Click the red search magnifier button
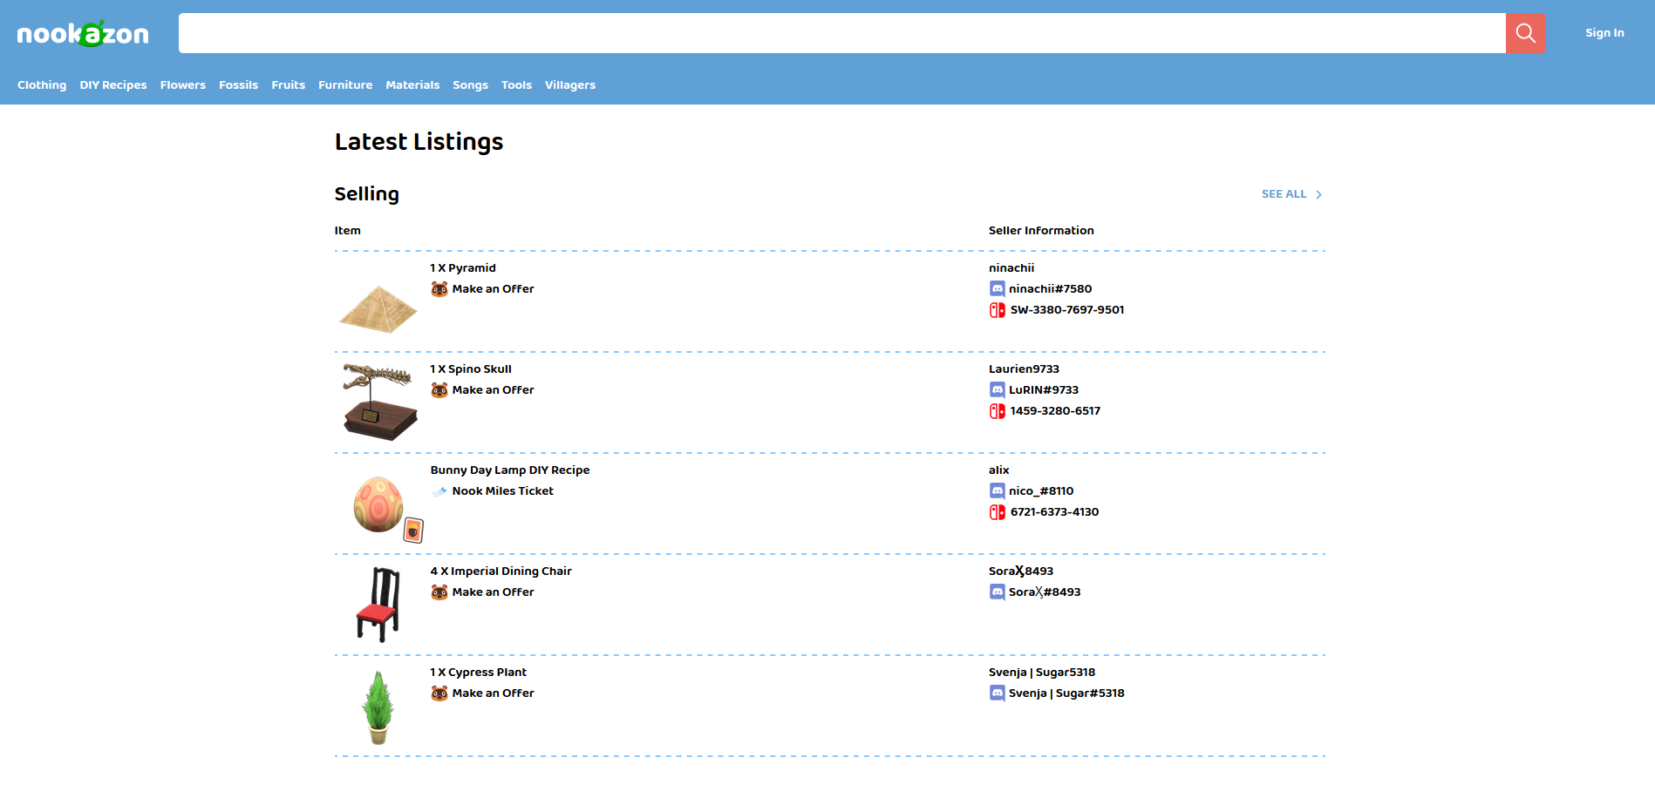 pos(1525,33)
